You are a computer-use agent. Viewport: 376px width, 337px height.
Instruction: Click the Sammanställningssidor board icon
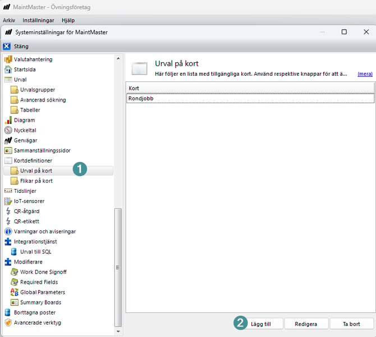[x=8, y=150]
